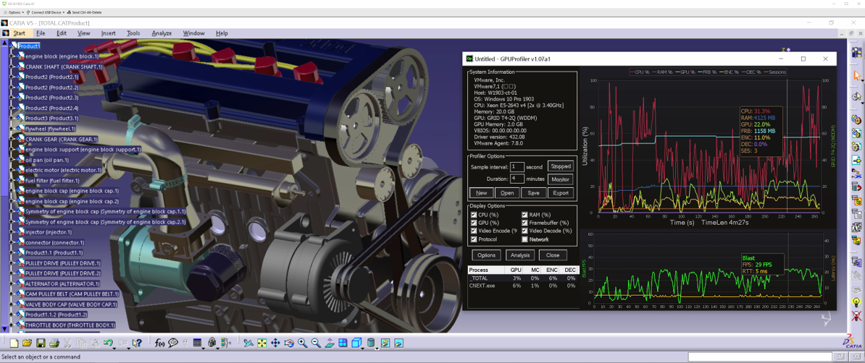Image resolution: width=865 pixels, height=363 pixels.
Task: Toggle the RAM (%) checkbox
Action: click(525, 215)
